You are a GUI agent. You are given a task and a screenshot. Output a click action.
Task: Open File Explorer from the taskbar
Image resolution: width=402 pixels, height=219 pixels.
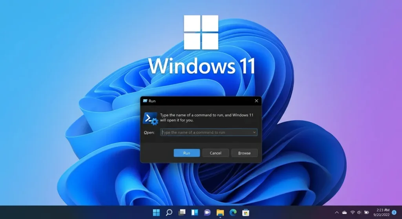point(220,212)
